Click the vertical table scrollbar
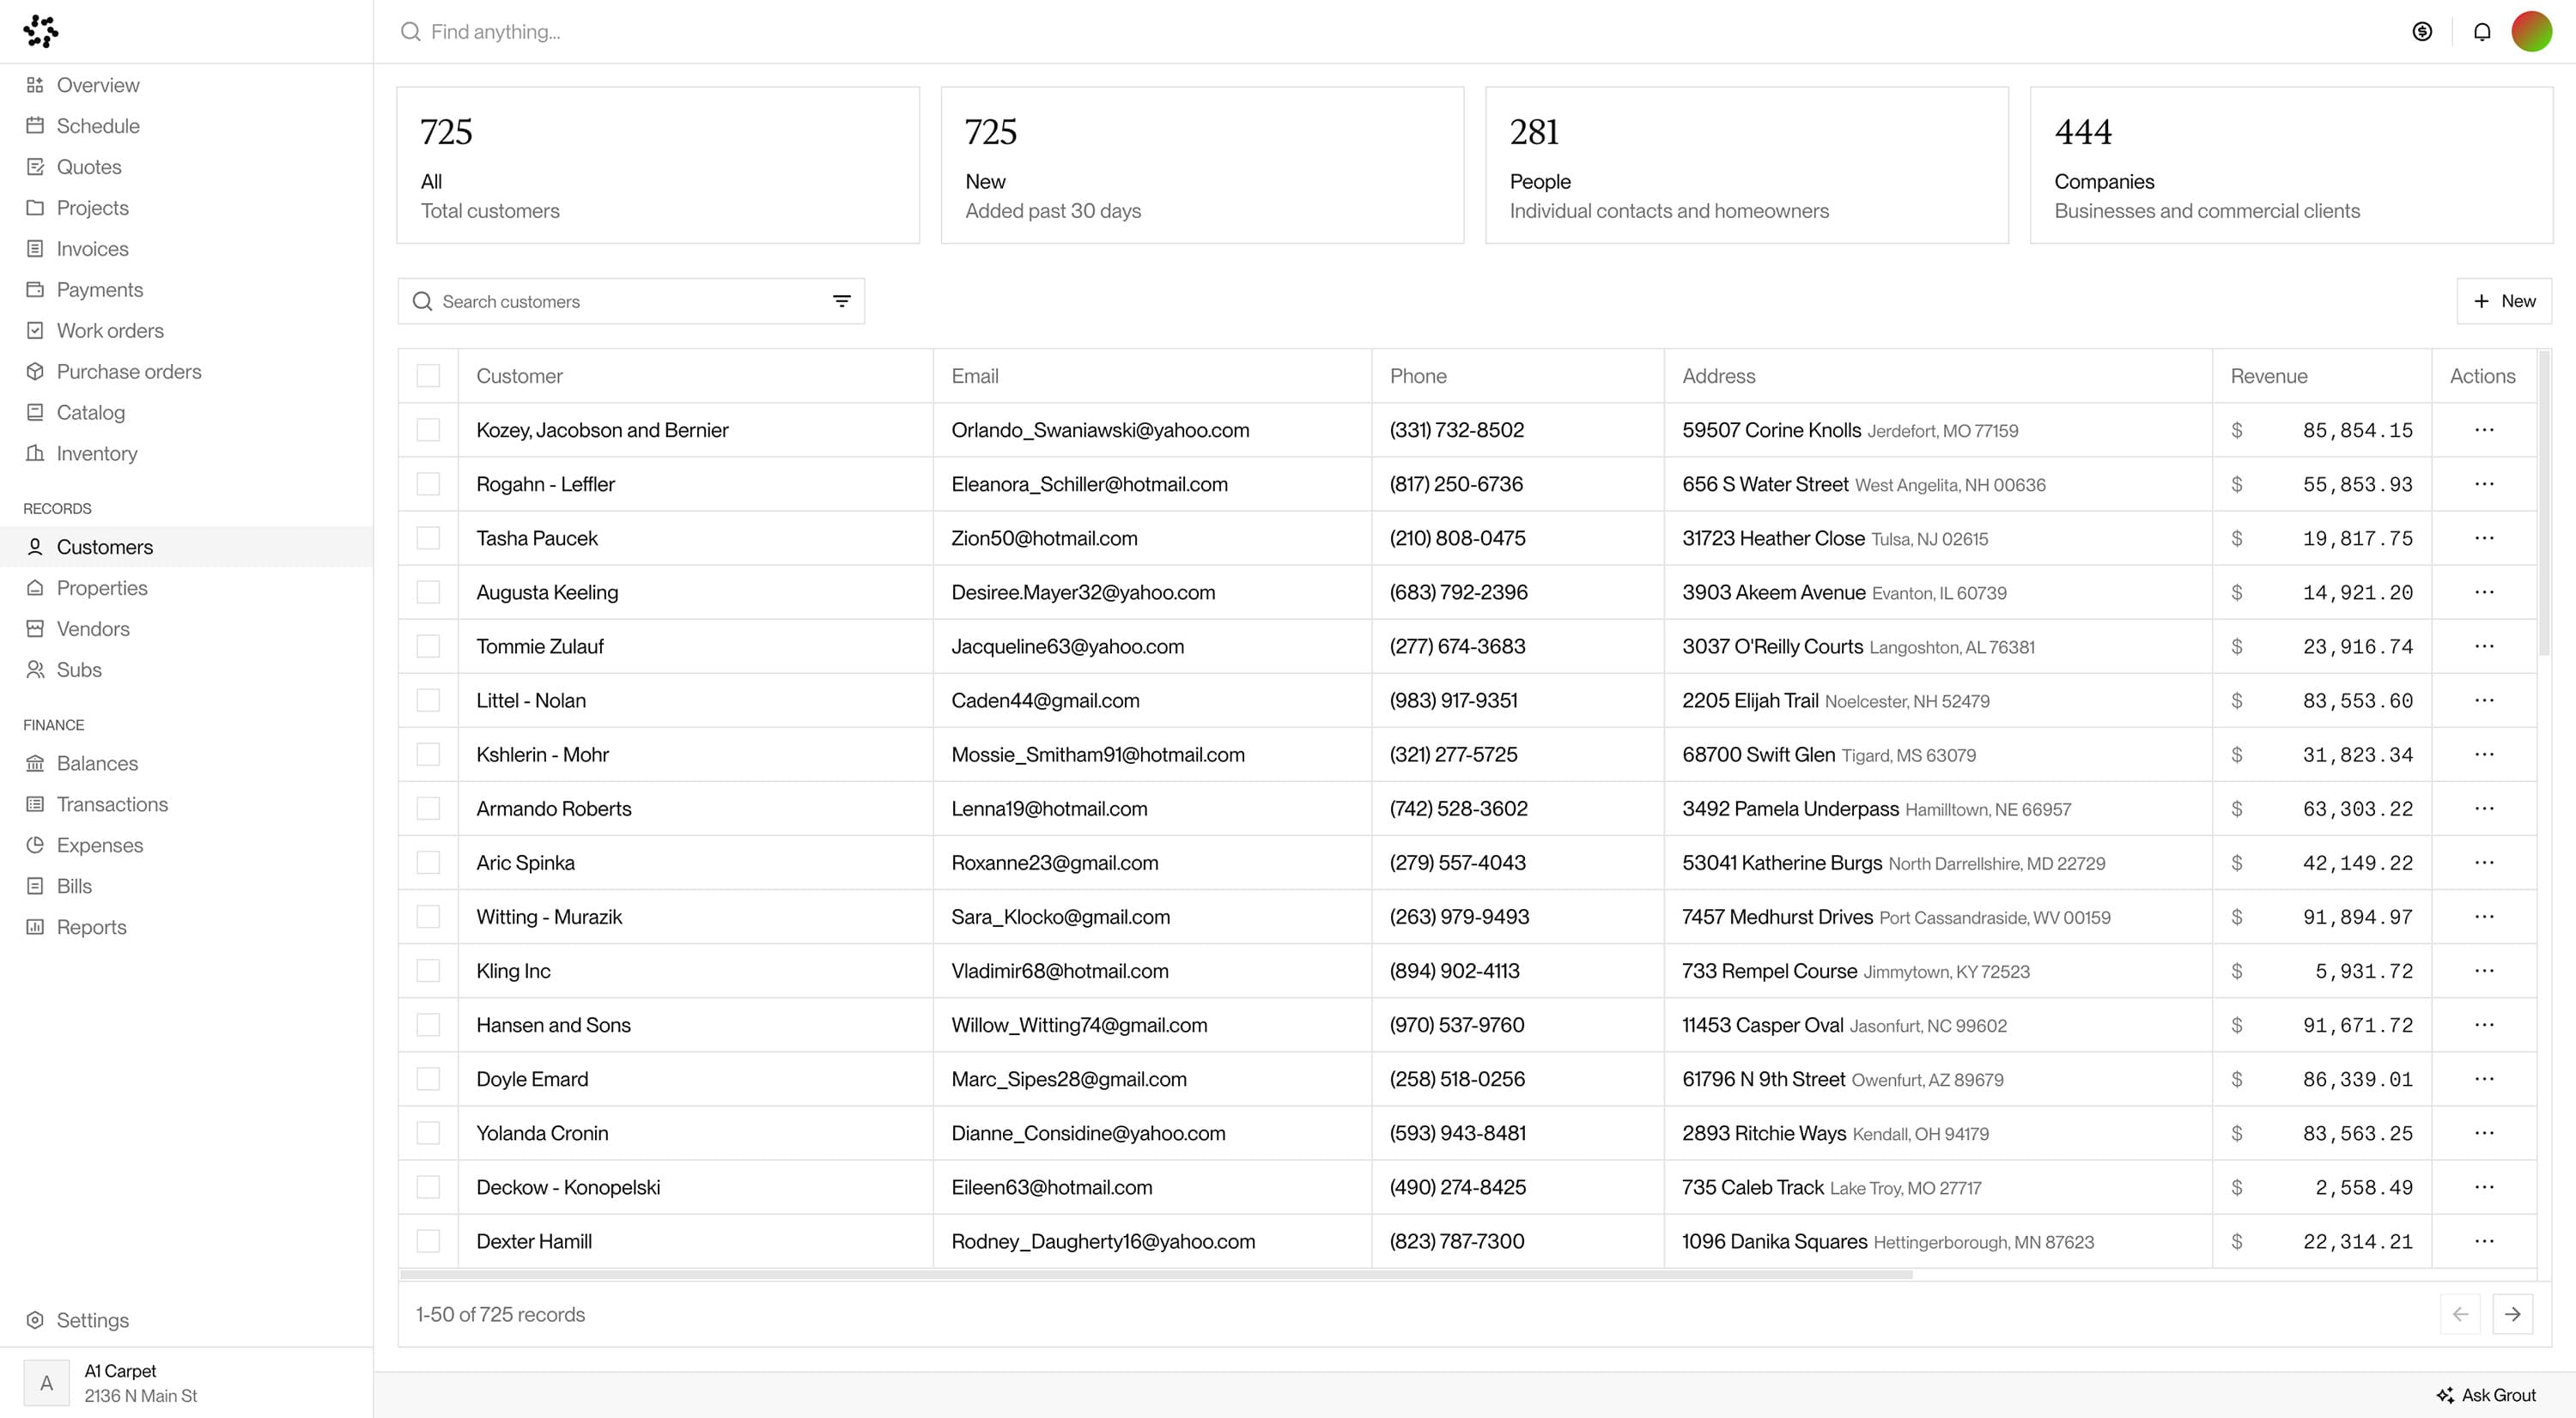The image size is (2576, 1418). point(2544,503)
